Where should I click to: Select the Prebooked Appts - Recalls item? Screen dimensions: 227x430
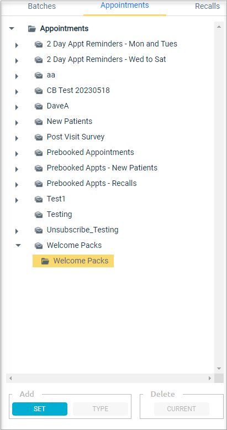coord(92,183)
